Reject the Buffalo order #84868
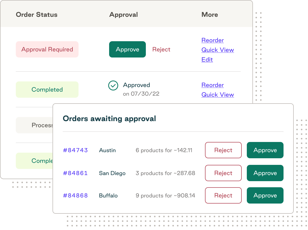The image size is (308, 230). pos(223,195)
